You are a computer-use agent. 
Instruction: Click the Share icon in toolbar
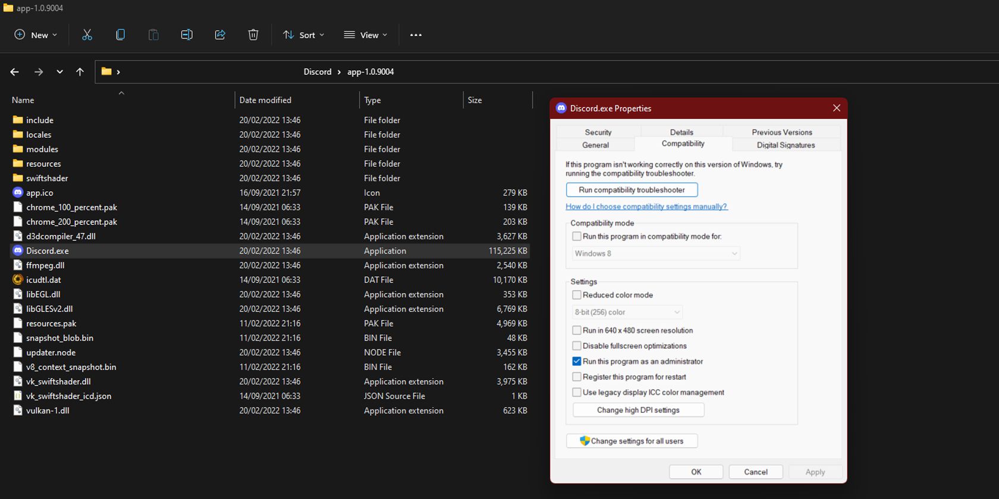click(220, 35)
